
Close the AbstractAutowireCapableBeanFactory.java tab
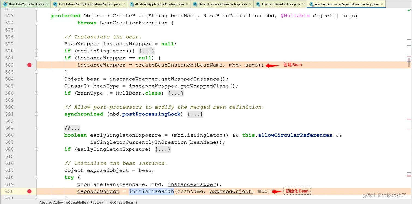(382, 4)
